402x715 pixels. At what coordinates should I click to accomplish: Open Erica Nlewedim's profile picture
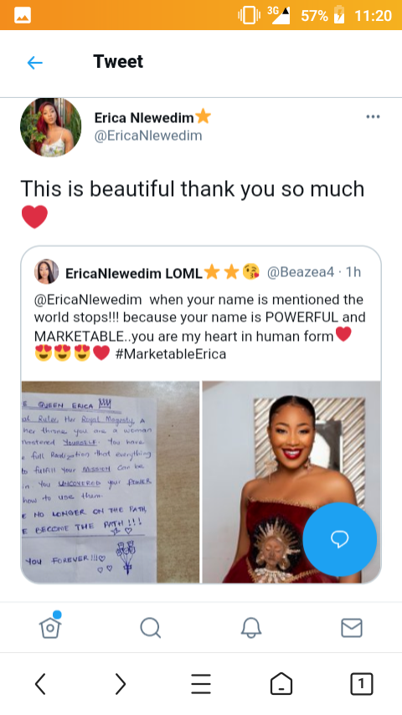click(50, 127)
